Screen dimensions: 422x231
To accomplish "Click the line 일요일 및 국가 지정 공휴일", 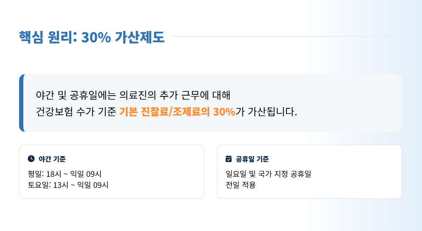I will pyautogui.click(x=269, y=174).
